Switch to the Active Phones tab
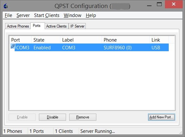The image size is (185, 137). 18,26
